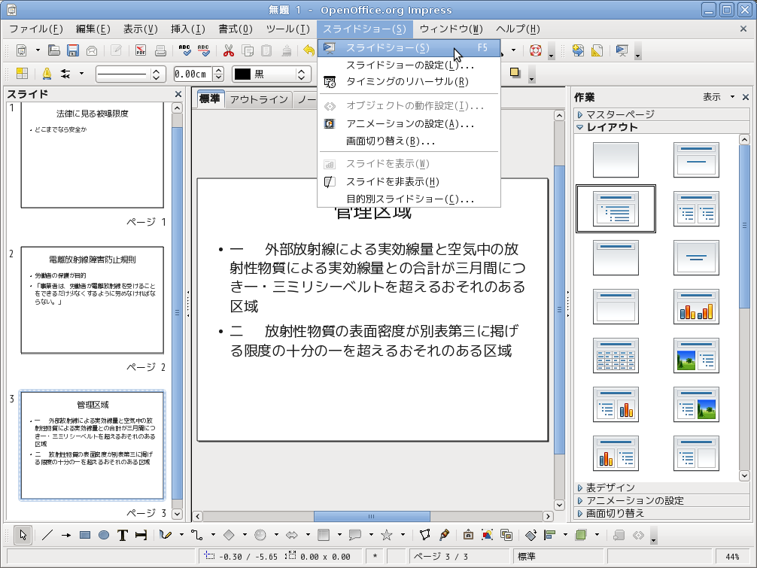The width and height of the screenshot is (757, 568).
Task: Toggle the shadow icon in formatting toolbar
Action: coord(515,73)
